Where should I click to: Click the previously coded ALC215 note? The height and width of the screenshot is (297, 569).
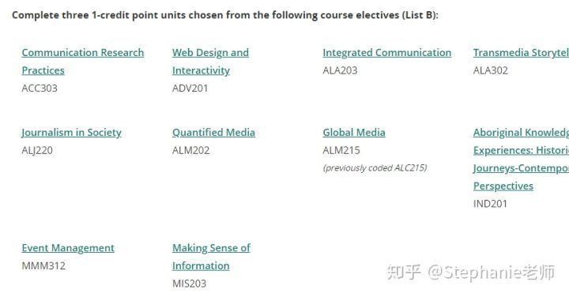tap(375, 168)
